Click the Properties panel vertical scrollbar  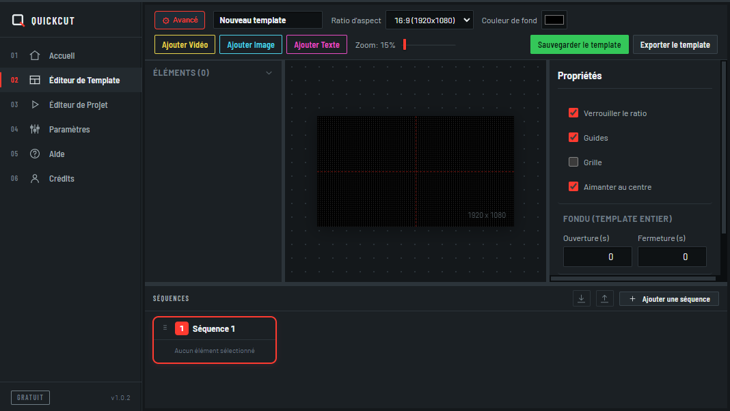pos(723,147)
